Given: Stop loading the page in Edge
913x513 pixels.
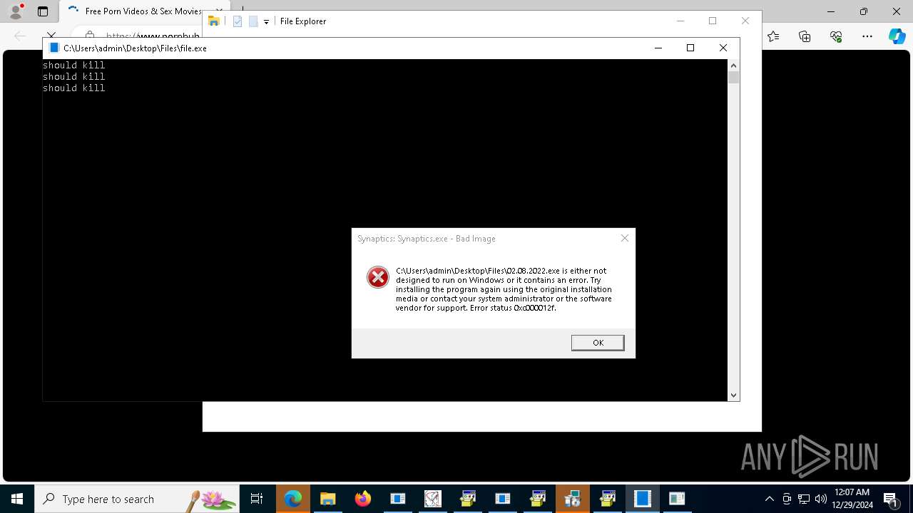Looking at the screenshot, I should (51, 36).
